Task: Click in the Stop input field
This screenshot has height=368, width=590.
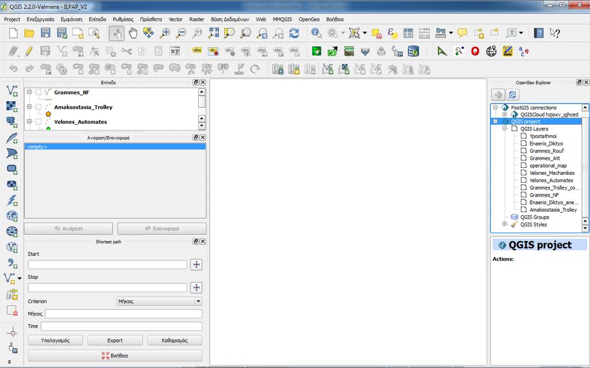Action: [108, 287]
